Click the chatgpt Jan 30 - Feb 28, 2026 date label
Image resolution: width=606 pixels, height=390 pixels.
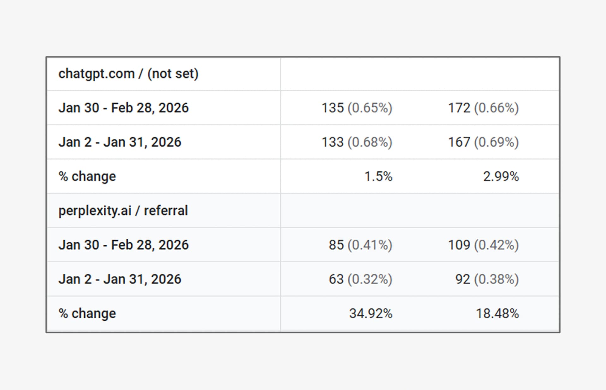(124, 108)
